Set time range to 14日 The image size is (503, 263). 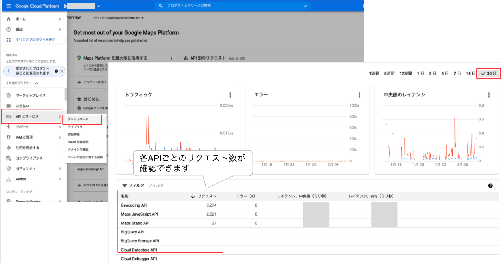[470, 74]
